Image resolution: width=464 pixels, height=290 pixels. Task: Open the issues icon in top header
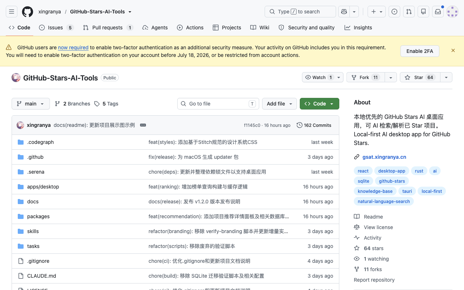click(394, 12)
